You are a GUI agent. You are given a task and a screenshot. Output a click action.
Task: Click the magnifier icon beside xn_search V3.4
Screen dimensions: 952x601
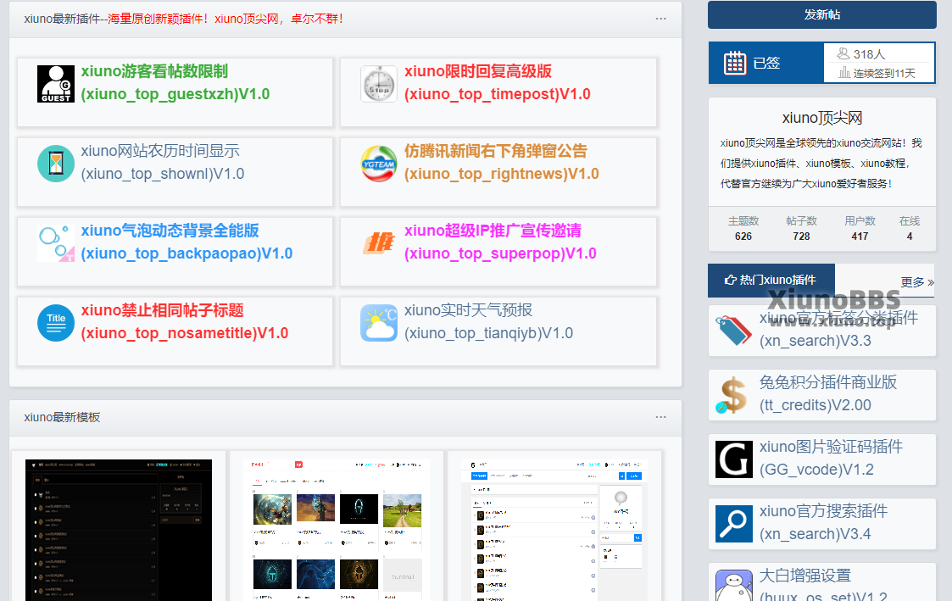tap(733, 524)
